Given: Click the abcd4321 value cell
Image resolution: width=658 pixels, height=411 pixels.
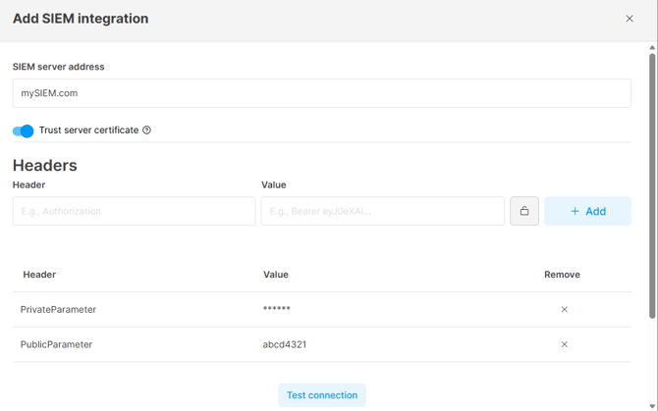Looking at the screenshot, I should (x=285, y=344).
